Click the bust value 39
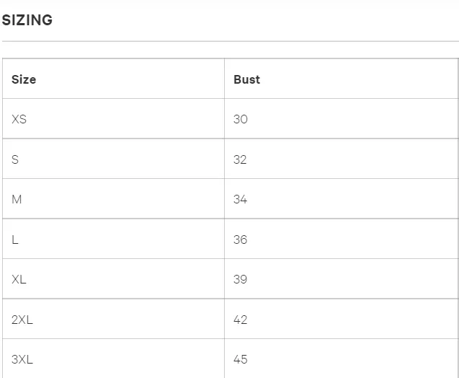The image size is (459, 378). (241, 279)
